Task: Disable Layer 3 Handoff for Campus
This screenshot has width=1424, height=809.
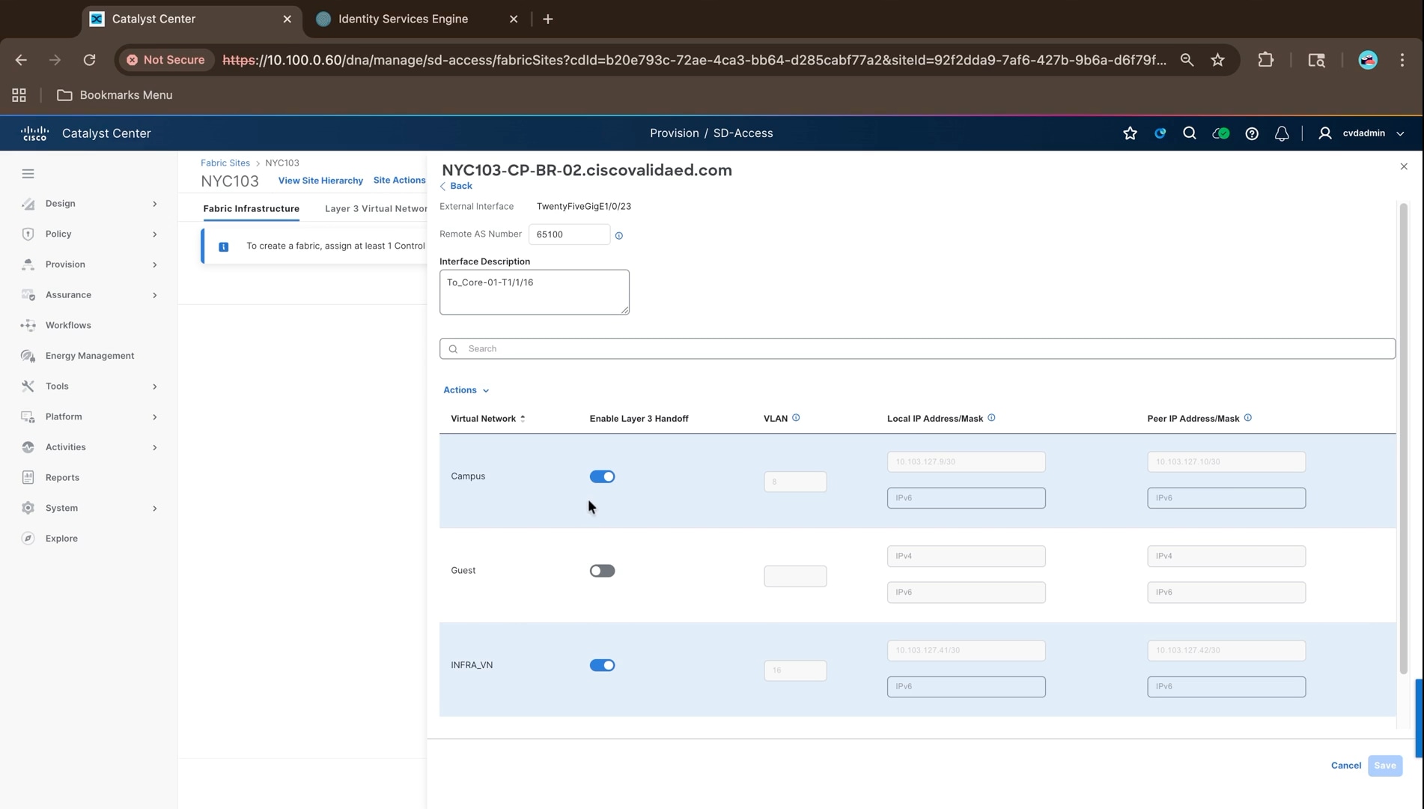Action: click(602, 476)
